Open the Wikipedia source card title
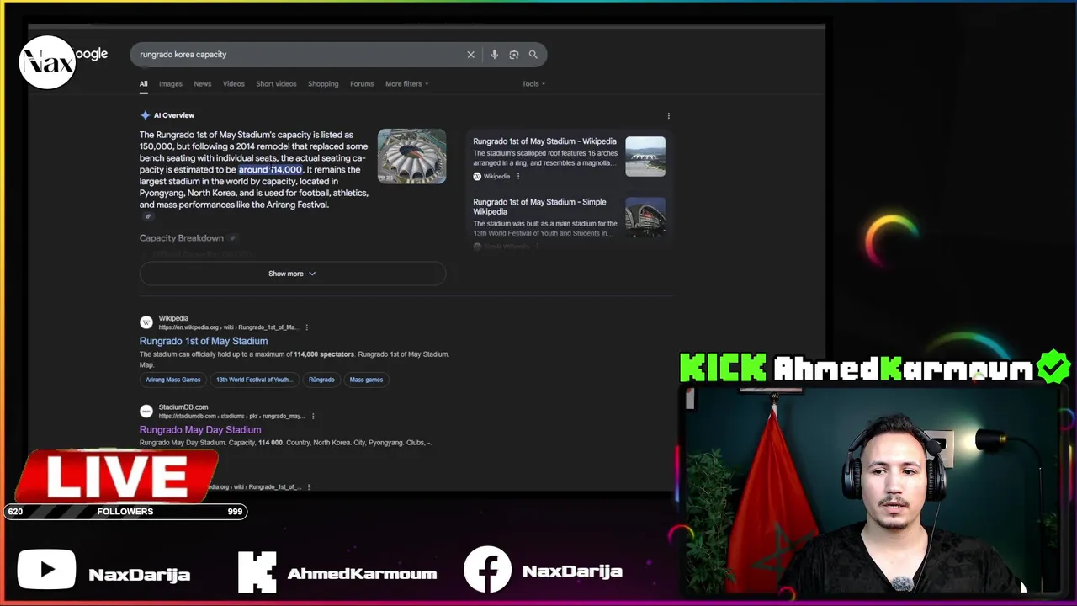Screen dimensions: 1077x606 (544, 141)
